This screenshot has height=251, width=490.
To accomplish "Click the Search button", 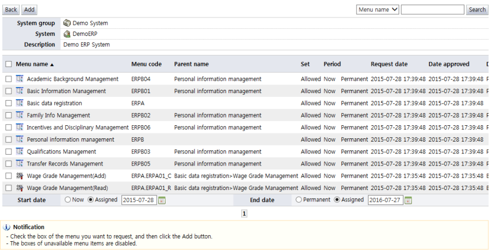I will pos(477,10).
